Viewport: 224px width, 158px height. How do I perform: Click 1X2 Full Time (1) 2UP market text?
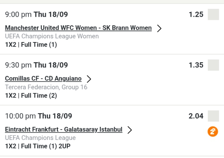click(38, 146)
